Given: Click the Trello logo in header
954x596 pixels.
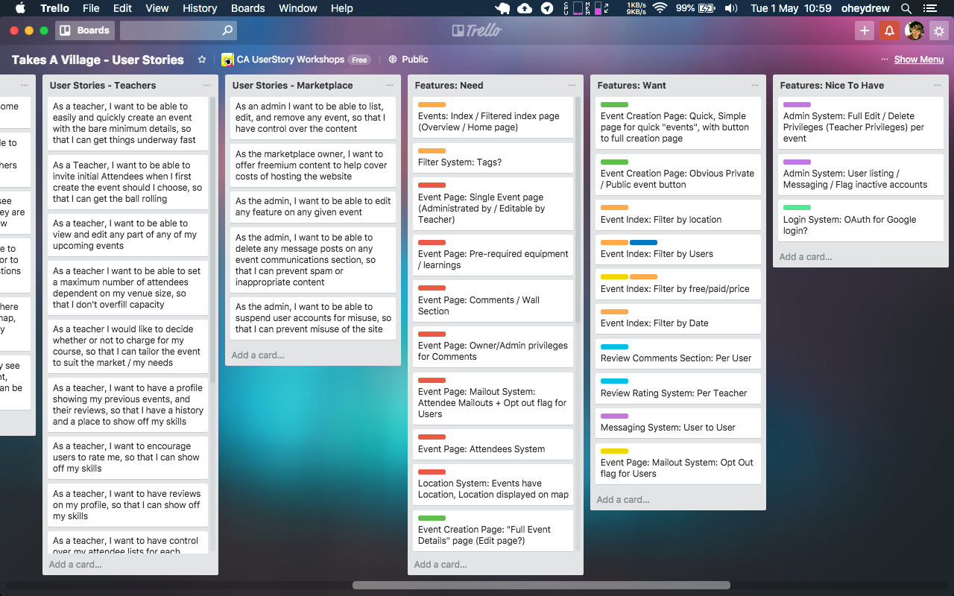Looking at the screenshot, I should click(x=477, y=31).
